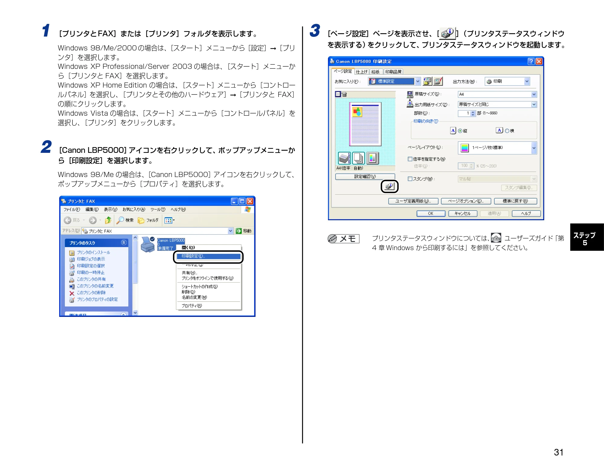This screenshot has width=604, height=470.
Task: Click the edit favorite profile icon
Action: coord(438,81)
